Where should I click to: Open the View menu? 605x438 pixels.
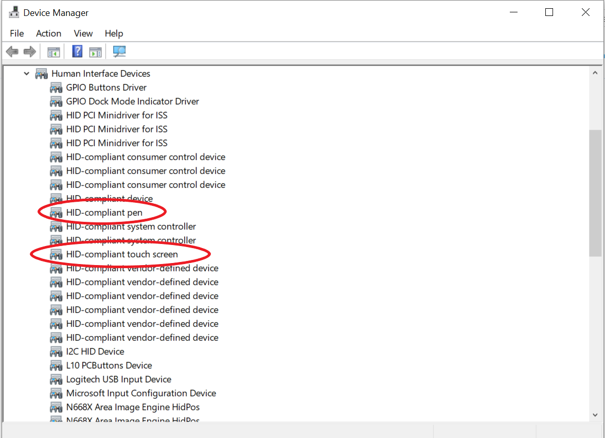click(x=83, y=33)
